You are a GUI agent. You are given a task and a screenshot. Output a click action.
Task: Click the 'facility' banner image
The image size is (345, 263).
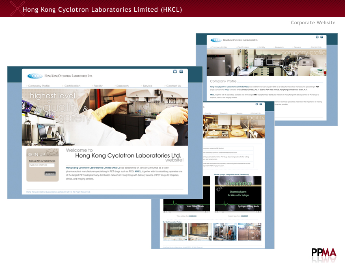(234, 127)
